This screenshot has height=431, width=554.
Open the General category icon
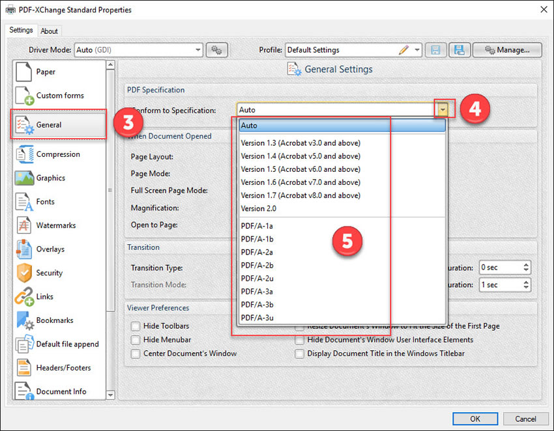pyautogui.click(x=24, y=125)
